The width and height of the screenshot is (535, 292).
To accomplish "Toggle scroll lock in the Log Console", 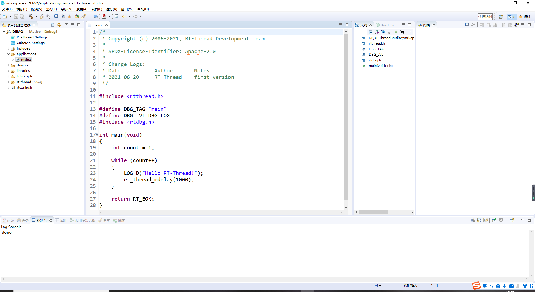I will pos(479,220).
